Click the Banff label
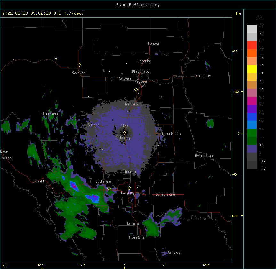Screen dimensions: 276x269 pyautogui.click(x=40, y=181)
